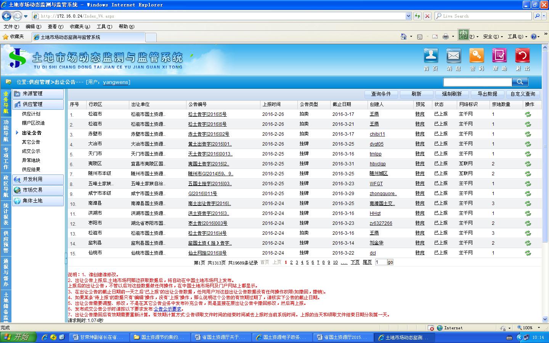Viewport: 549px width, 343px height.
Task: Expand the 开发利用 section
Action: click(38, 180)
